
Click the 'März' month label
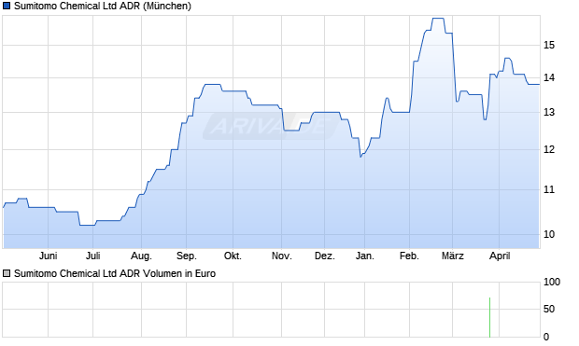[453, 256]
